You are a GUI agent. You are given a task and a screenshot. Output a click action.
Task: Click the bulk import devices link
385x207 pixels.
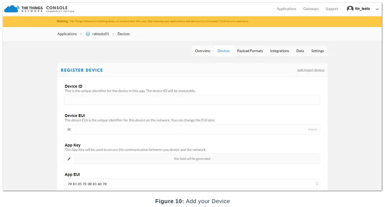point(311,70)
